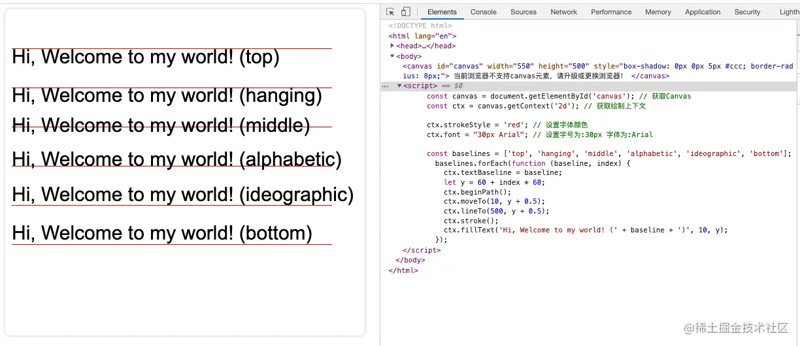Click the canvas text ending in (top)
The width and height of the screenshot is (800, 346).
146,57
